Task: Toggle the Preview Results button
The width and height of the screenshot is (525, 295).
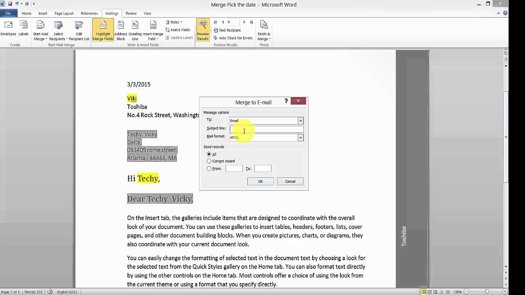Action: click(x=203, y=31)
